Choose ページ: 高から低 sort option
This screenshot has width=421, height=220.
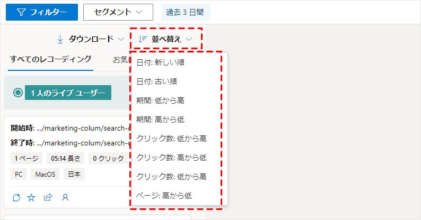164,196
